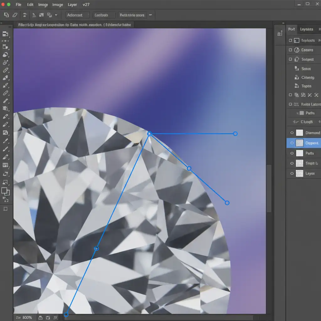Click the Retktirle stors button in the options bar
The width and height of the screenshot is (321, 321).
tap(132, 15)
